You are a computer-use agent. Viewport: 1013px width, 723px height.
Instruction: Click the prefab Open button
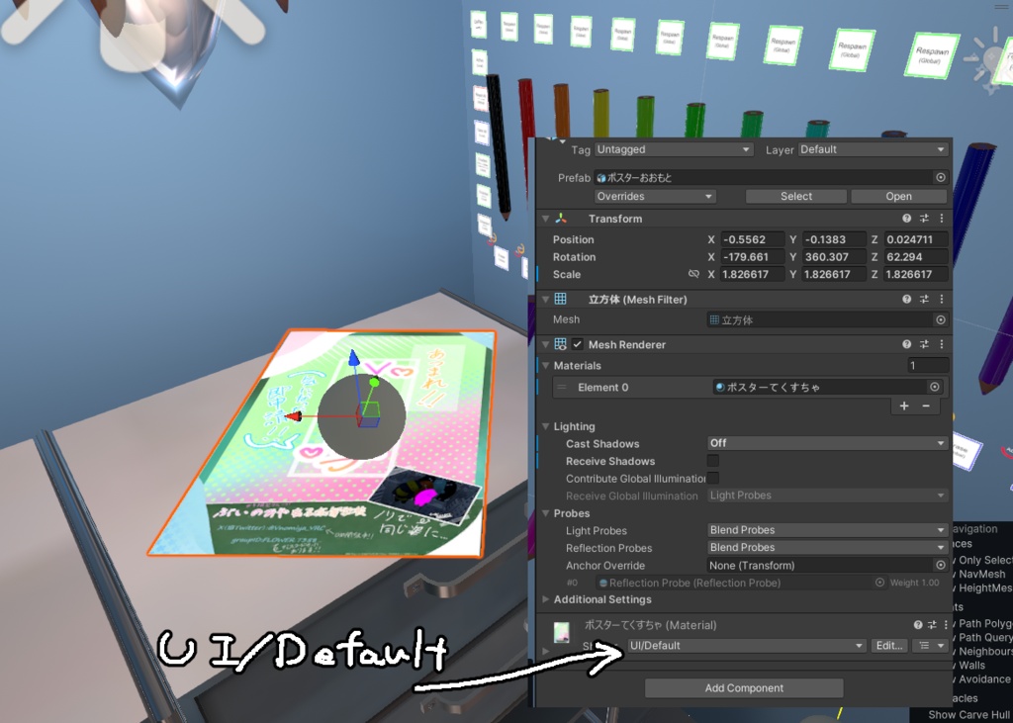[898, 196]
